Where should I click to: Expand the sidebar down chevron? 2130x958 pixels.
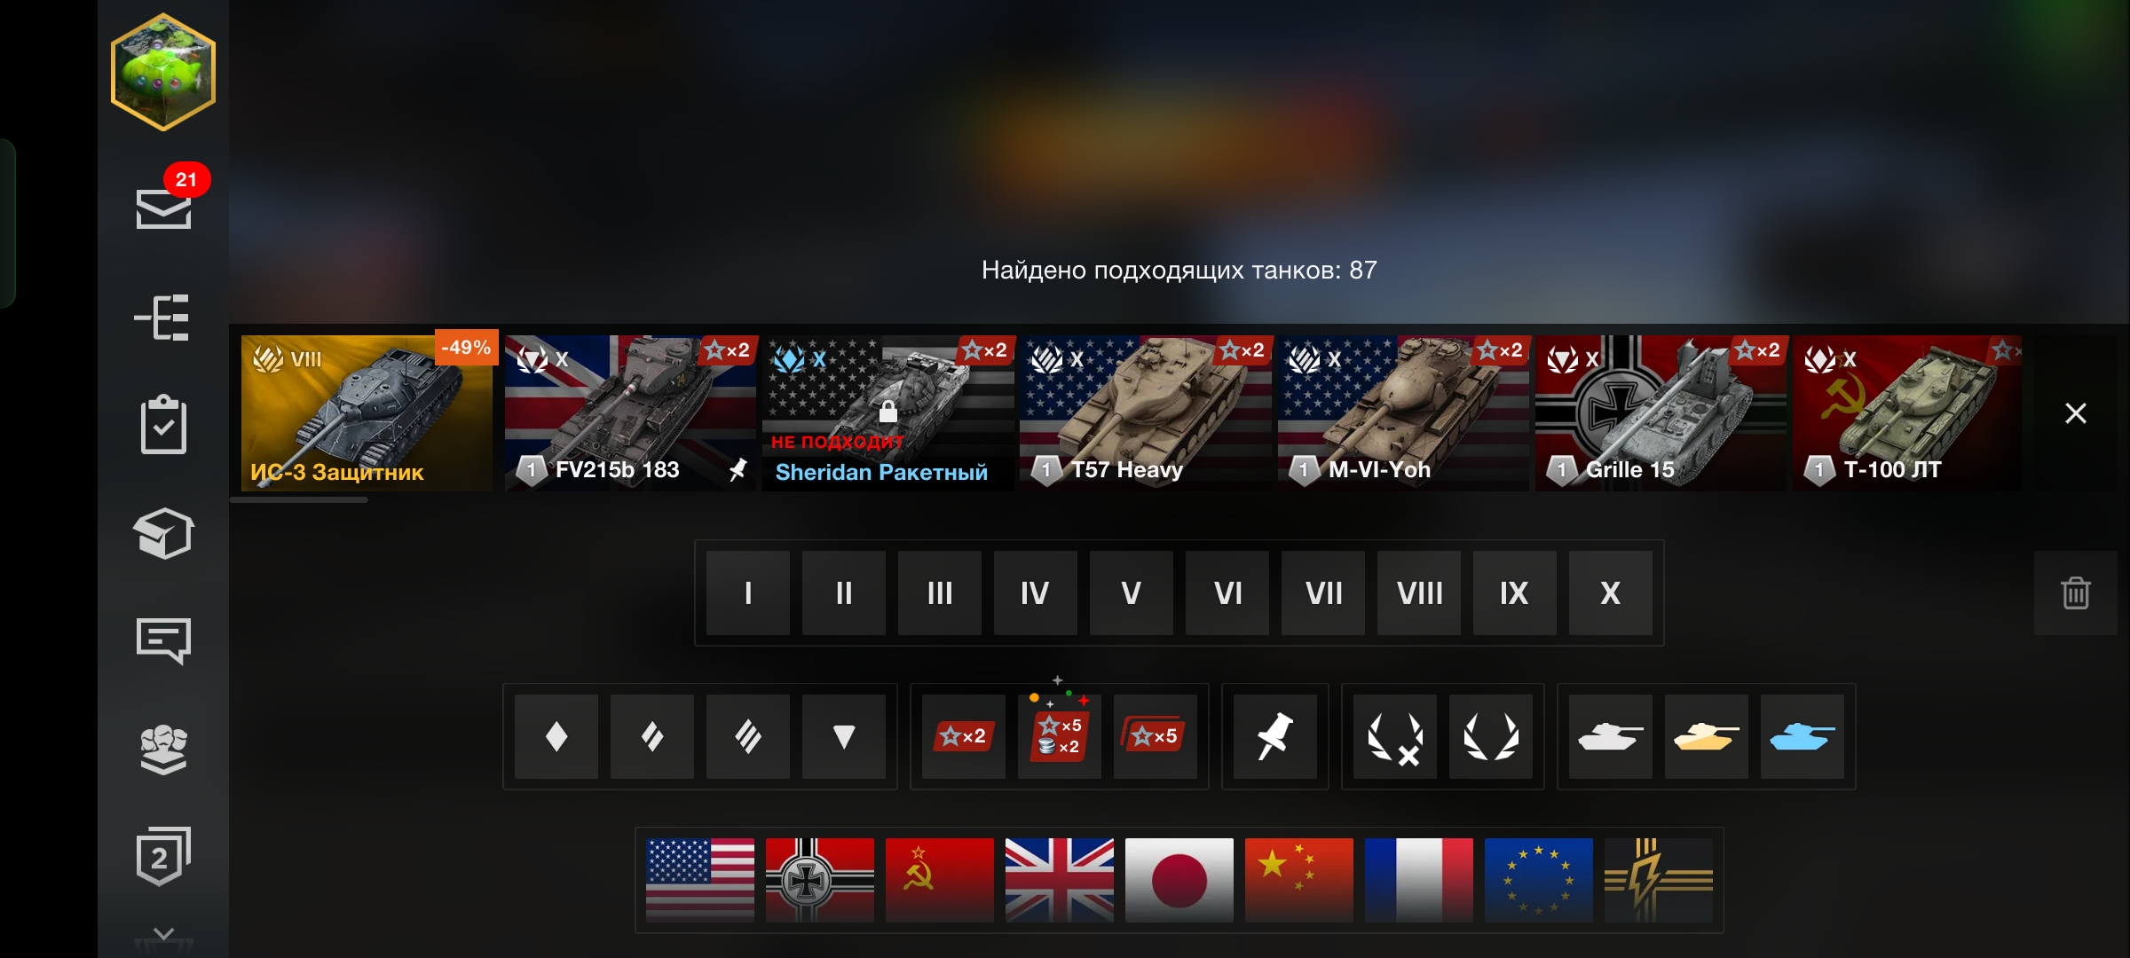163,934
